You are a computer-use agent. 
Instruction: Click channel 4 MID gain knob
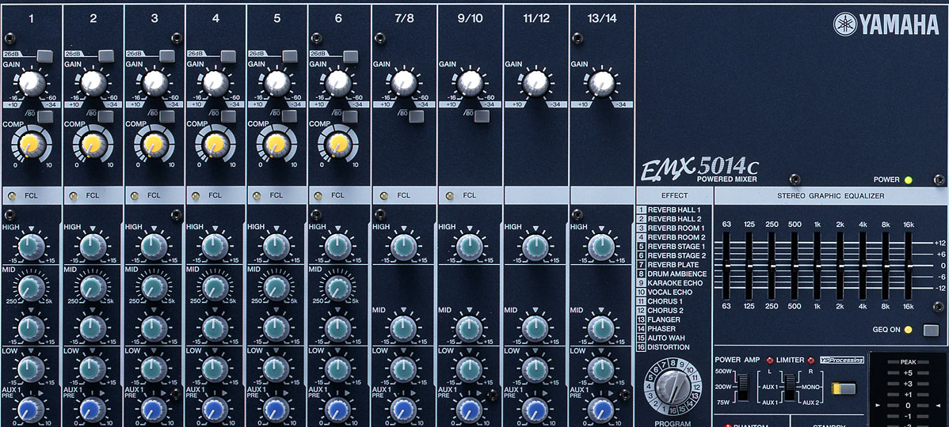tap(215, 329)
